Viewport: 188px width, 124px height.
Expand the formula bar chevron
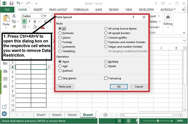coord(184,41)
